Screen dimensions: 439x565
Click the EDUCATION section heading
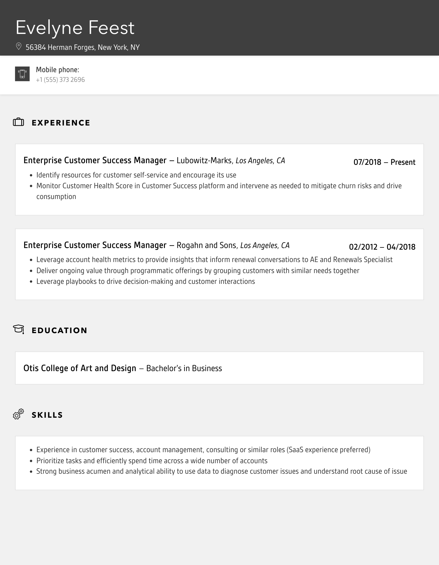[x=59, y=330]
